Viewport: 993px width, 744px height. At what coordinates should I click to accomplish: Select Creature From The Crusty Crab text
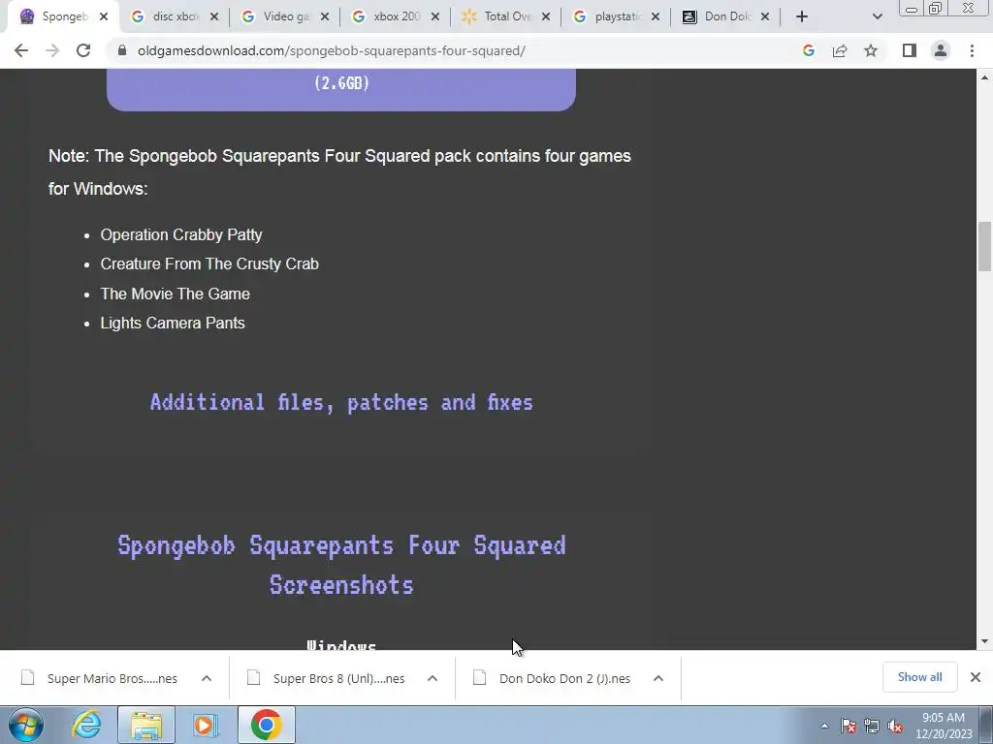(209, 263)
